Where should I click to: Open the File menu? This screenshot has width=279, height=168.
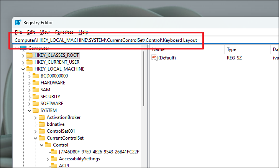pyautogui.click(x=18, y=32)
